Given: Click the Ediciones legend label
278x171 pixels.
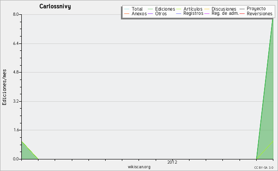Looking at the screenshot, I should 165,9.
